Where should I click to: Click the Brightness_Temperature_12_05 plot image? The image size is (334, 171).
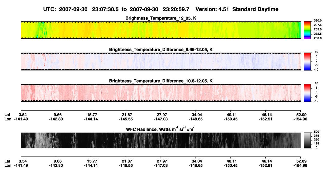(x=161, y=30)
